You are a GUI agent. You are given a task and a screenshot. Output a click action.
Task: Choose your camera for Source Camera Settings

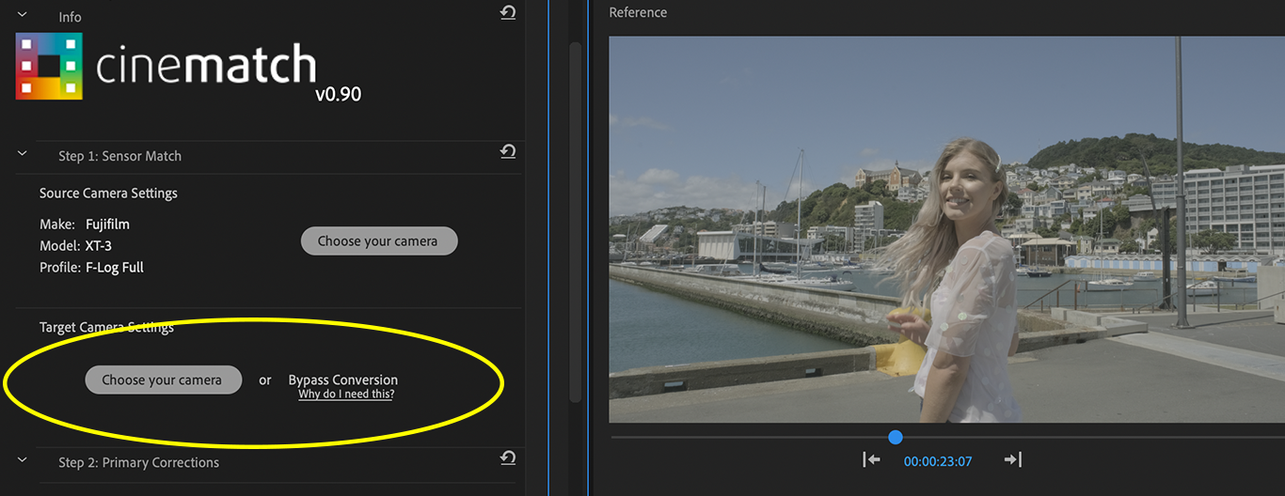click(x=379, y=240)
